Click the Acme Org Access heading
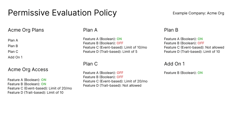The width and height of the screenshot is (238, 114). [x=28, y=70]
